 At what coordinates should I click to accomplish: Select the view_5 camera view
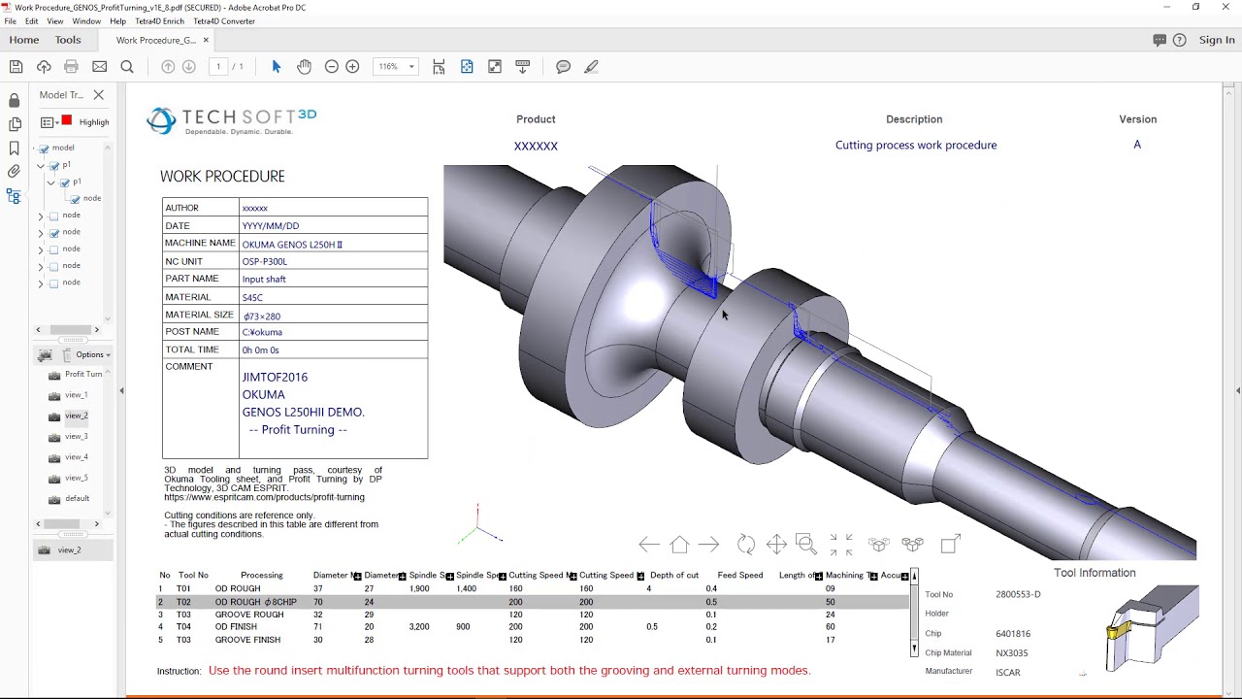point(77,478)
